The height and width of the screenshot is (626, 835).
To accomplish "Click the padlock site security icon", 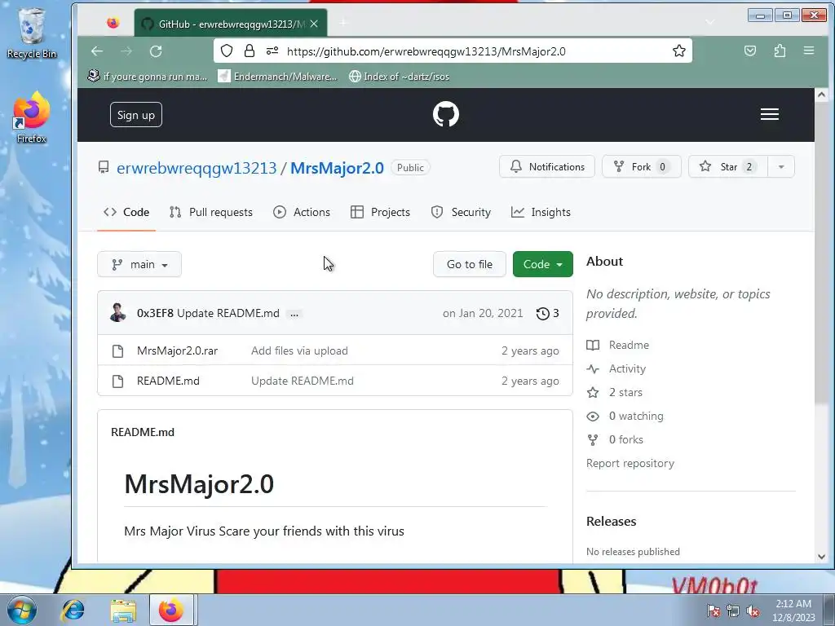I will 250,51.
